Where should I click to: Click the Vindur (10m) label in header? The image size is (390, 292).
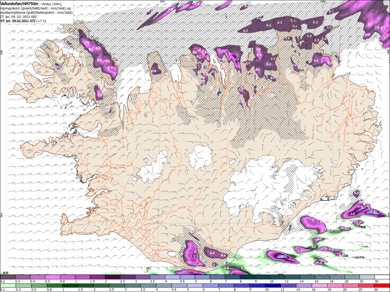tap(51, 4)
